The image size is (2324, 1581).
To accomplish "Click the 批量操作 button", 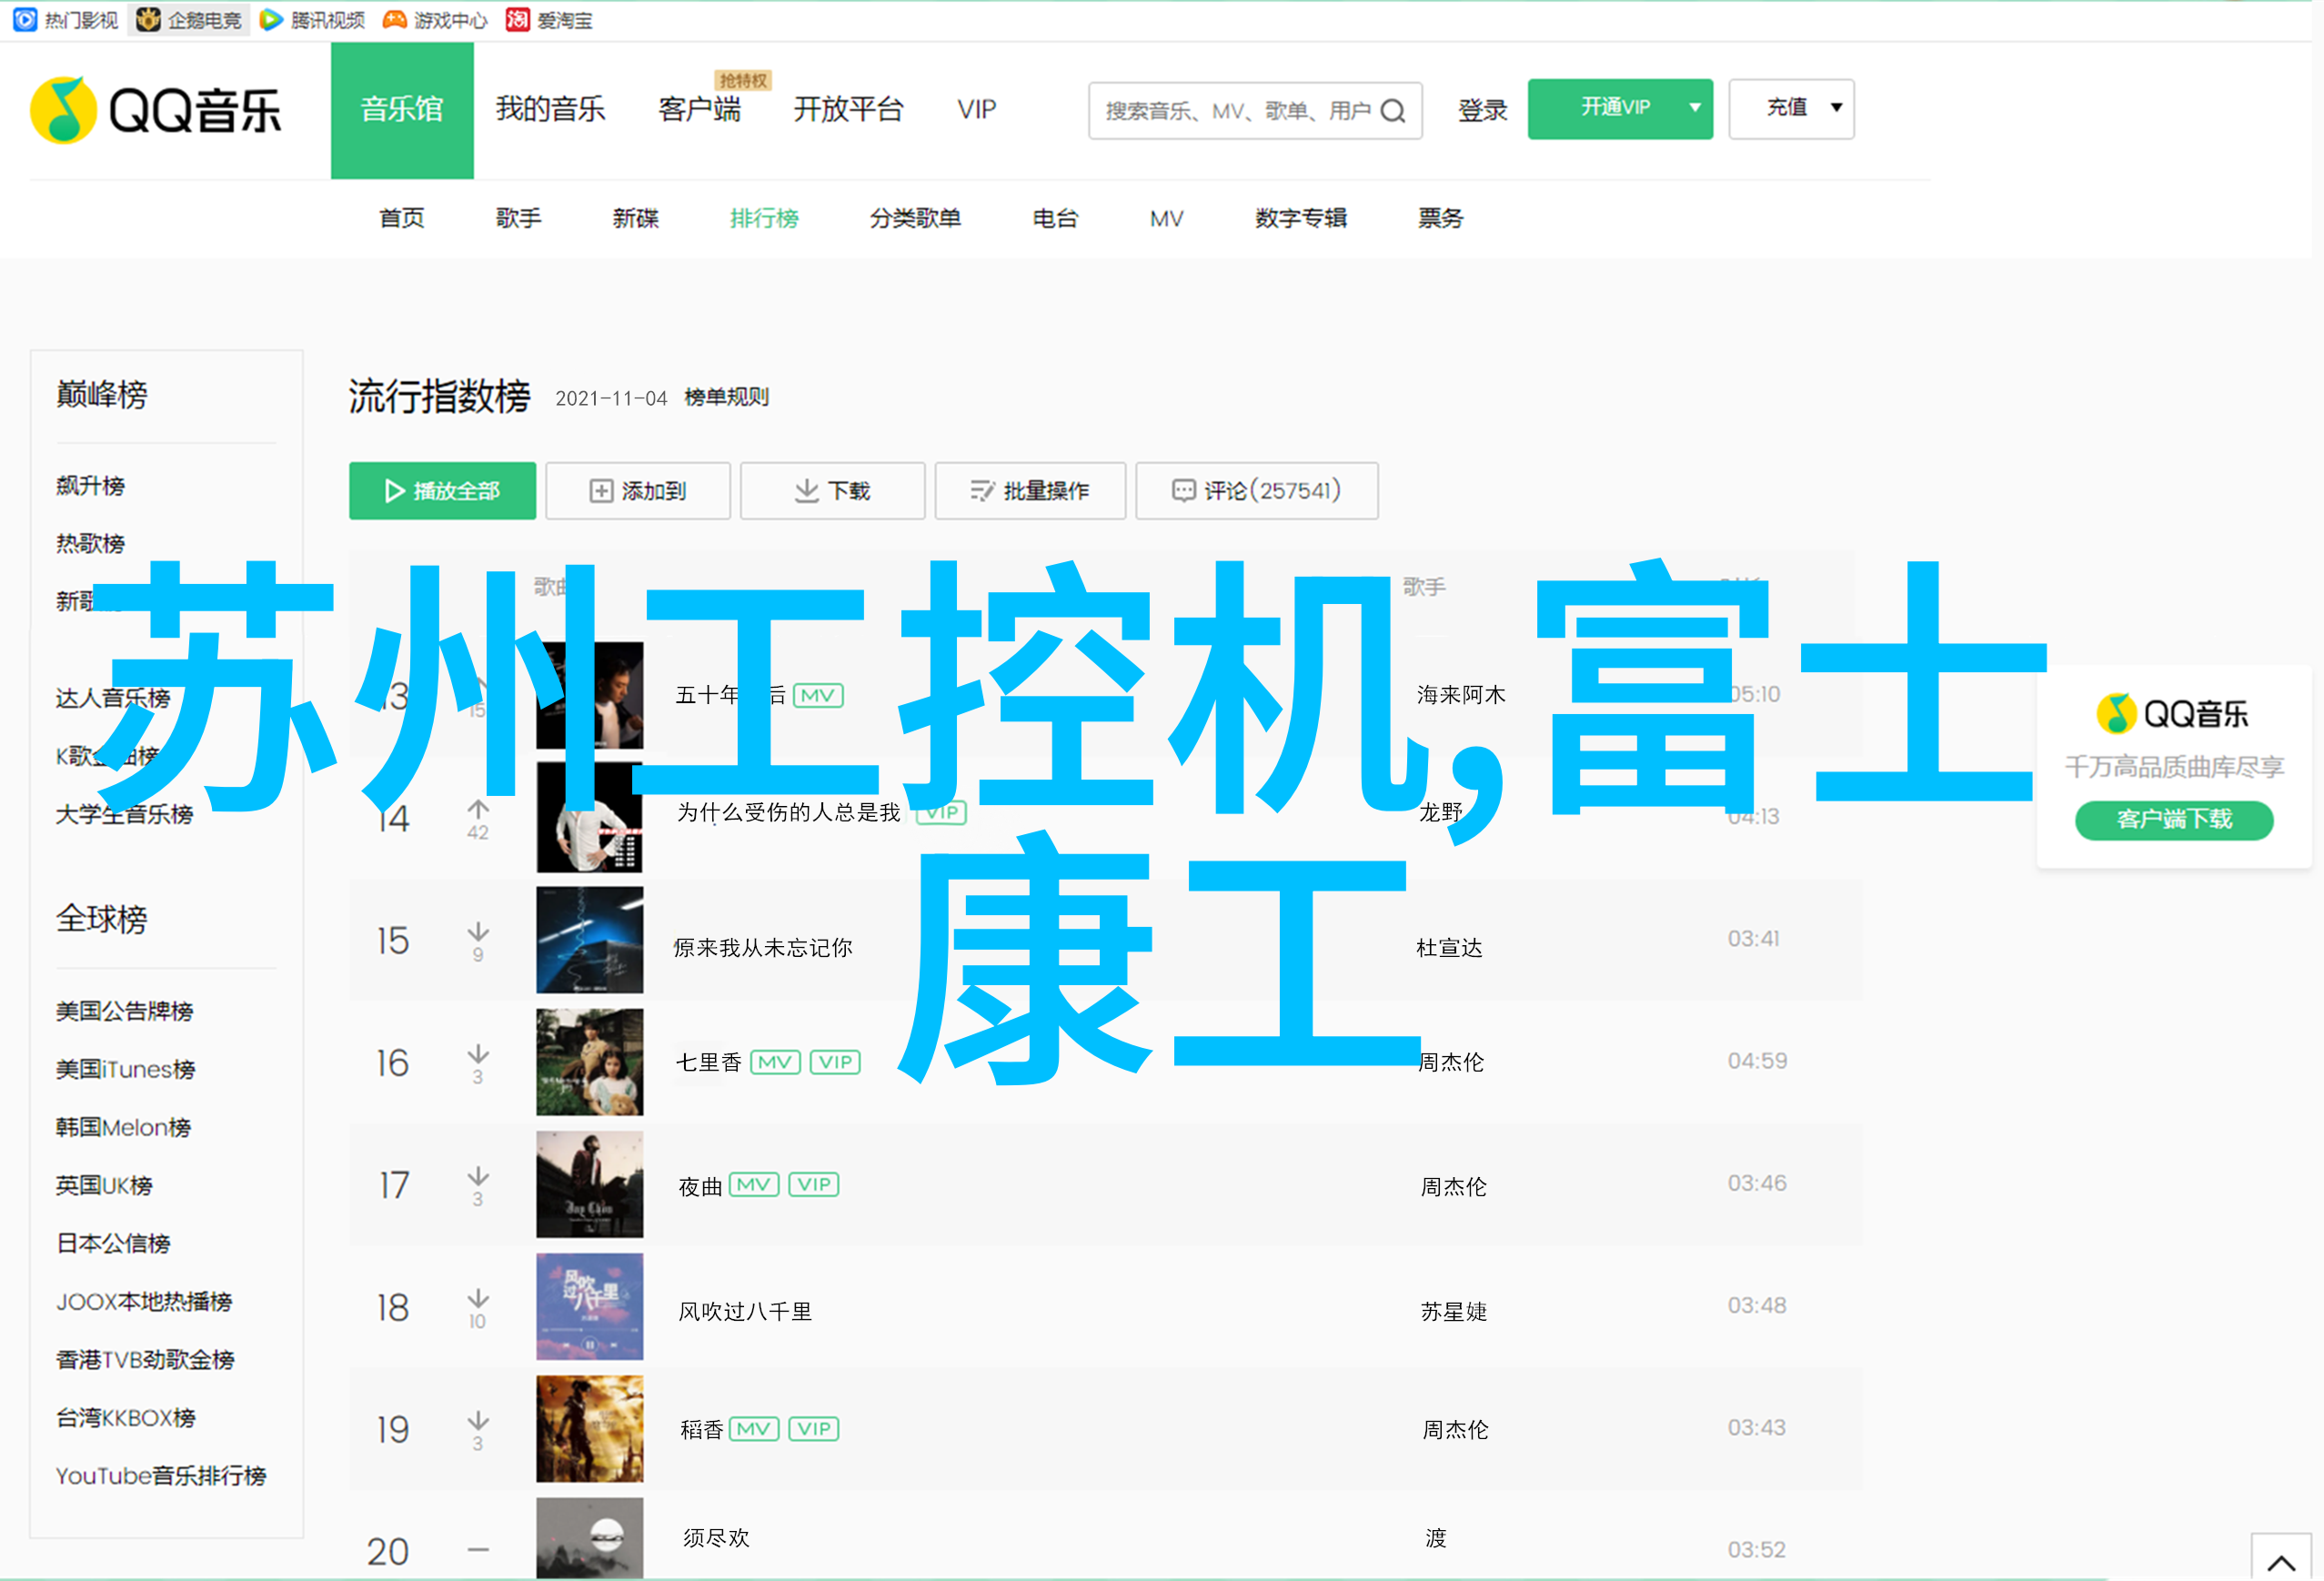I will (x=1030, y=491).
